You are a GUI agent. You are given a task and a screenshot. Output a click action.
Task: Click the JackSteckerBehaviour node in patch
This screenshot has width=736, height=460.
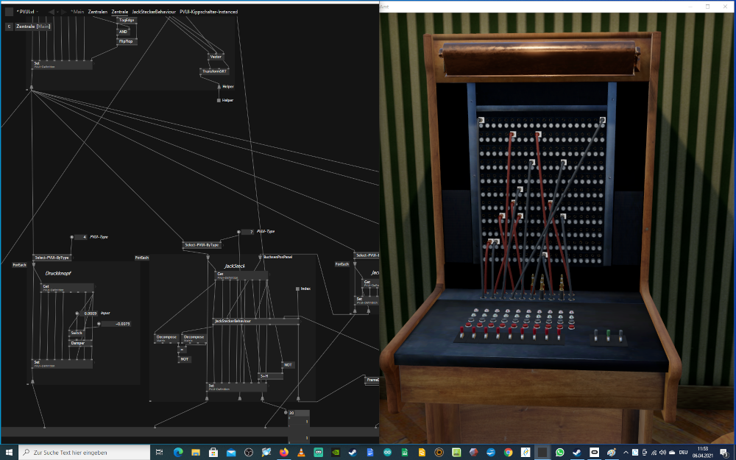pos(233,322)
